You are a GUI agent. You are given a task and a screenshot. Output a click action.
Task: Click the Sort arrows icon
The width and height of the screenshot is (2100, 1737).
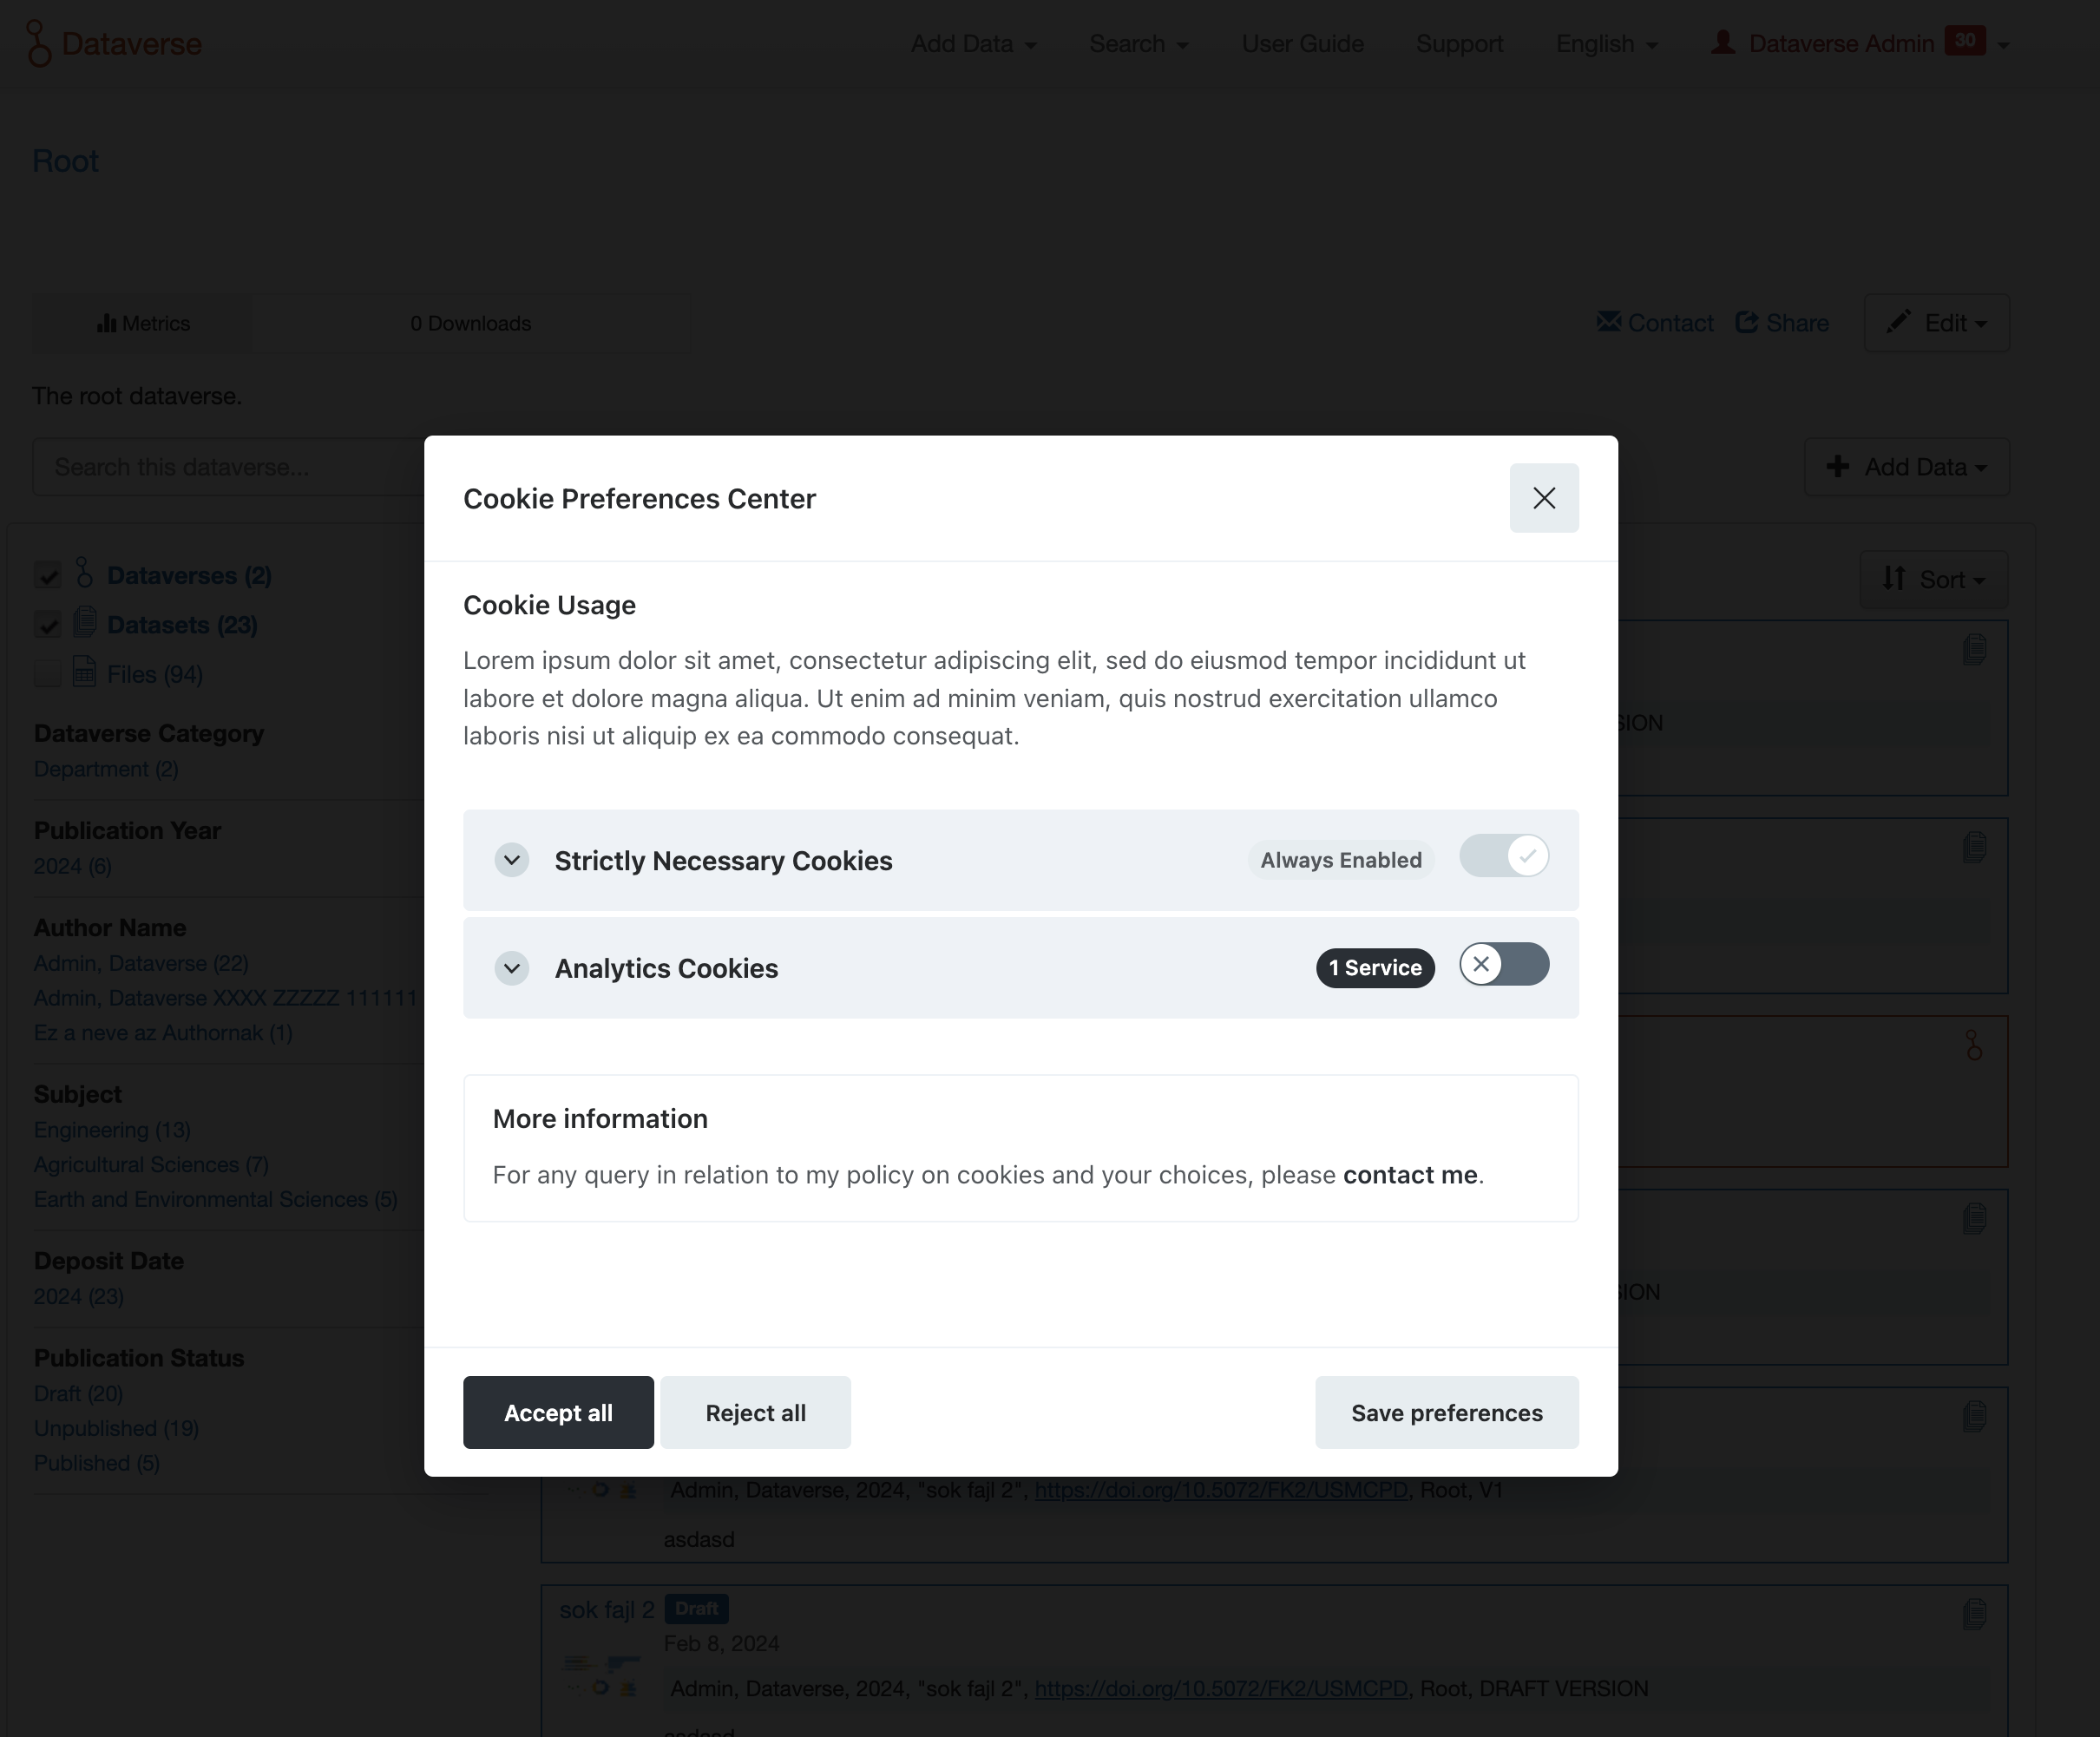tap(1893, 578)
